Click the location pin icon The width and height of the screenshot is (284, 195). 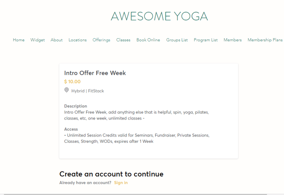(67, 90)
